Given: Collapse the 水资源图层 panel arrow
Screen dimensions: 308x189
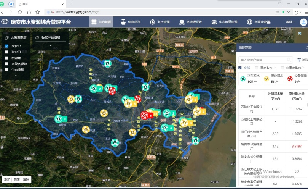Looking at the screenshot, I should click(x=16, y=76).
